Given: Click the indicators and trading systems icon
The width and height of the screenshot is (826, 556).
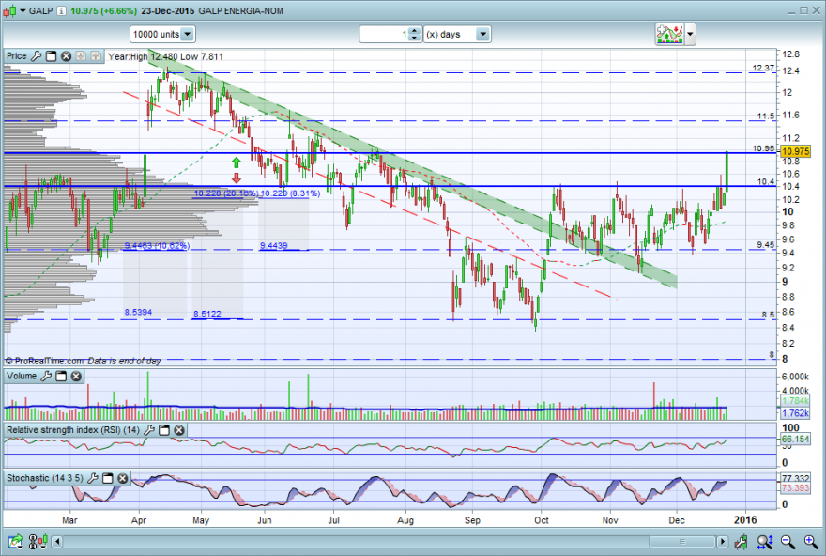Looking at the screenshot, I should click(669, 34).
